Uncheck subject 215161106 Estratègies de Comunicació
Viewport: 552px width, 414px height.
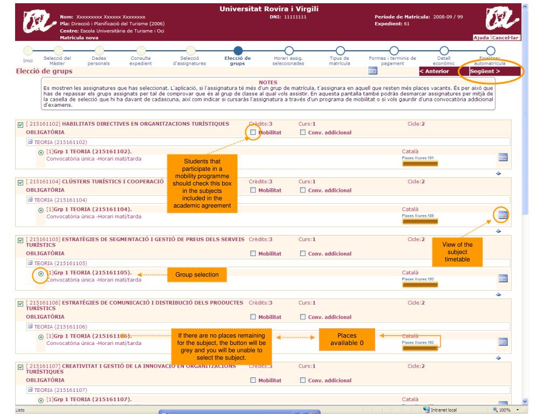point(20,304)
